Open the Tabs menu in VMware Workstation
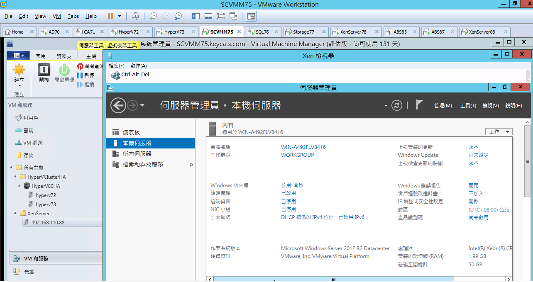Viewport: 533px width, 282px height. coord(73,16)
